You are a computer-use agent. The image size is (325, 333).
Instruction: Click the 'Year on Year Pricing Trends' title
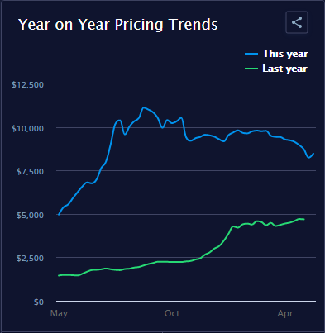point(118,25)
